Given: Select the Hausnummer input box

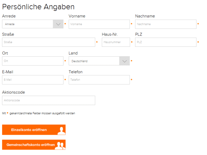Looking at the screenshot, I should [116, 42].
